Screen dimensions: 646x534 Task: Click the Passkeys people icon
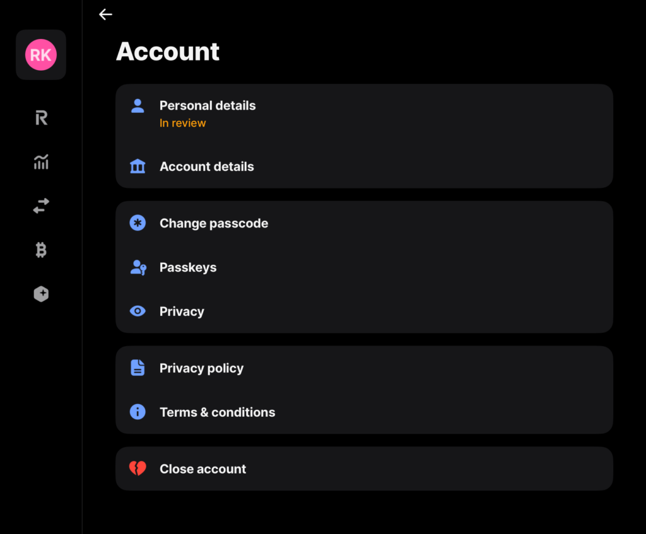point(138,267)
